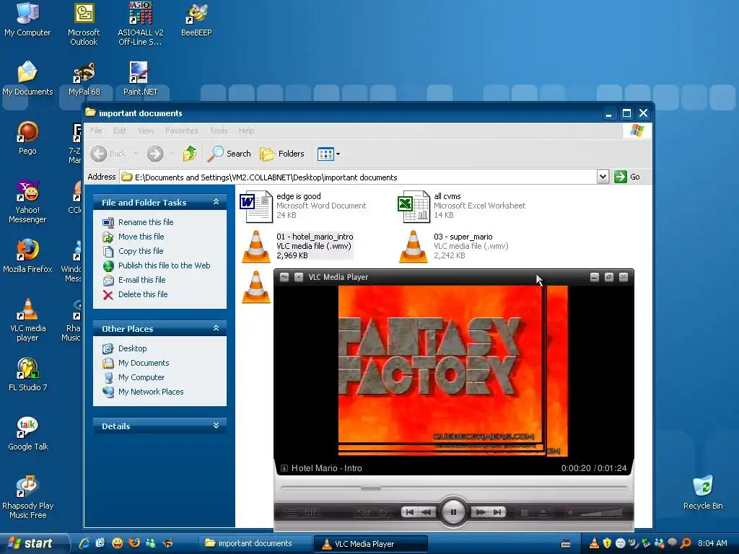Open Recycle Bin on desktop

[x=703, y=493]
